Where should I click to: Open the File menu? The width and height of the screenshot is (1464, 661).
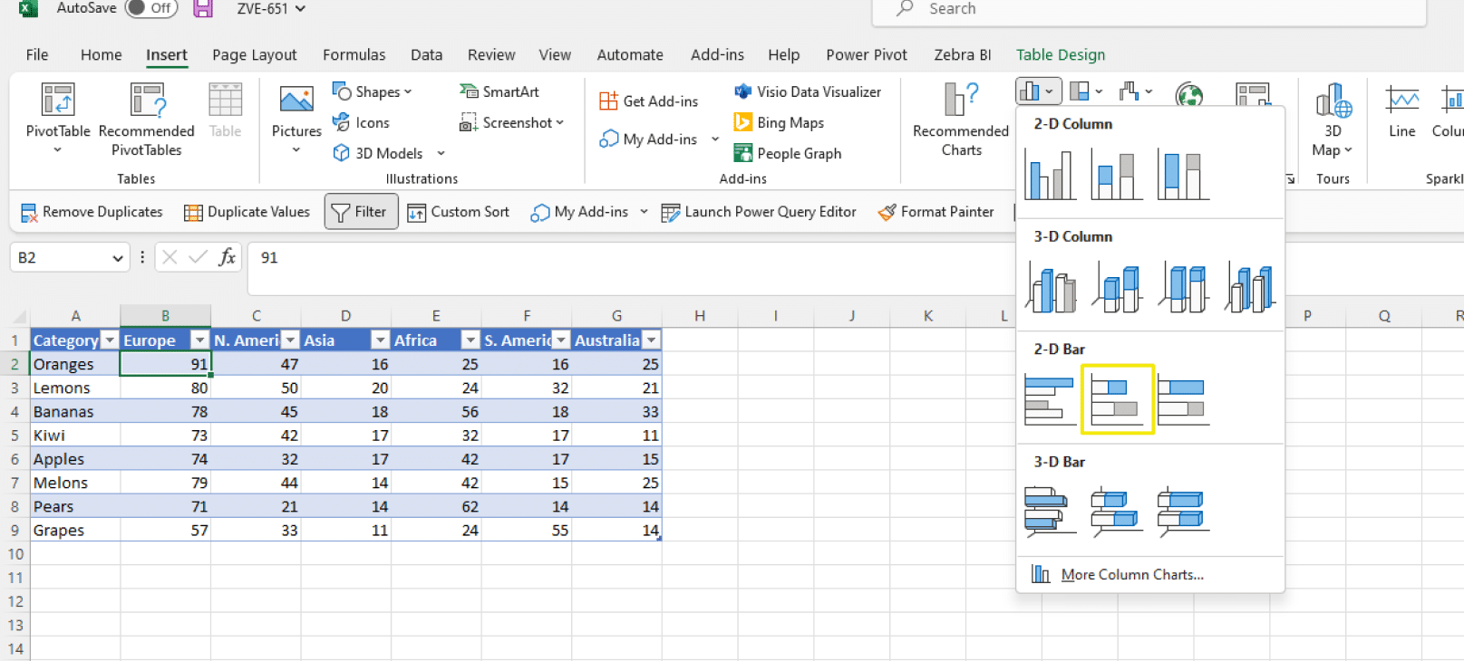pos(37,55)
